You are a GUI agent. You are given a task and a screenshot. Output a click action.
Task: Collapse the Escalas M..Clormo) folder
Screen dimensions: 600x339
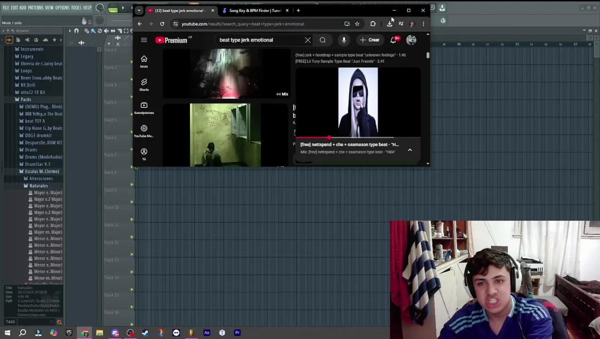(40, 171)
